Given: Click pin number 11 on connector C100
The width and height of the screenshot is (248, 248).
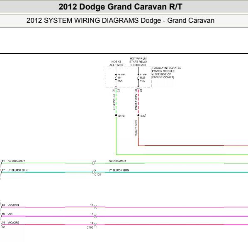Looking at the screenshot, I should point(92,214).
